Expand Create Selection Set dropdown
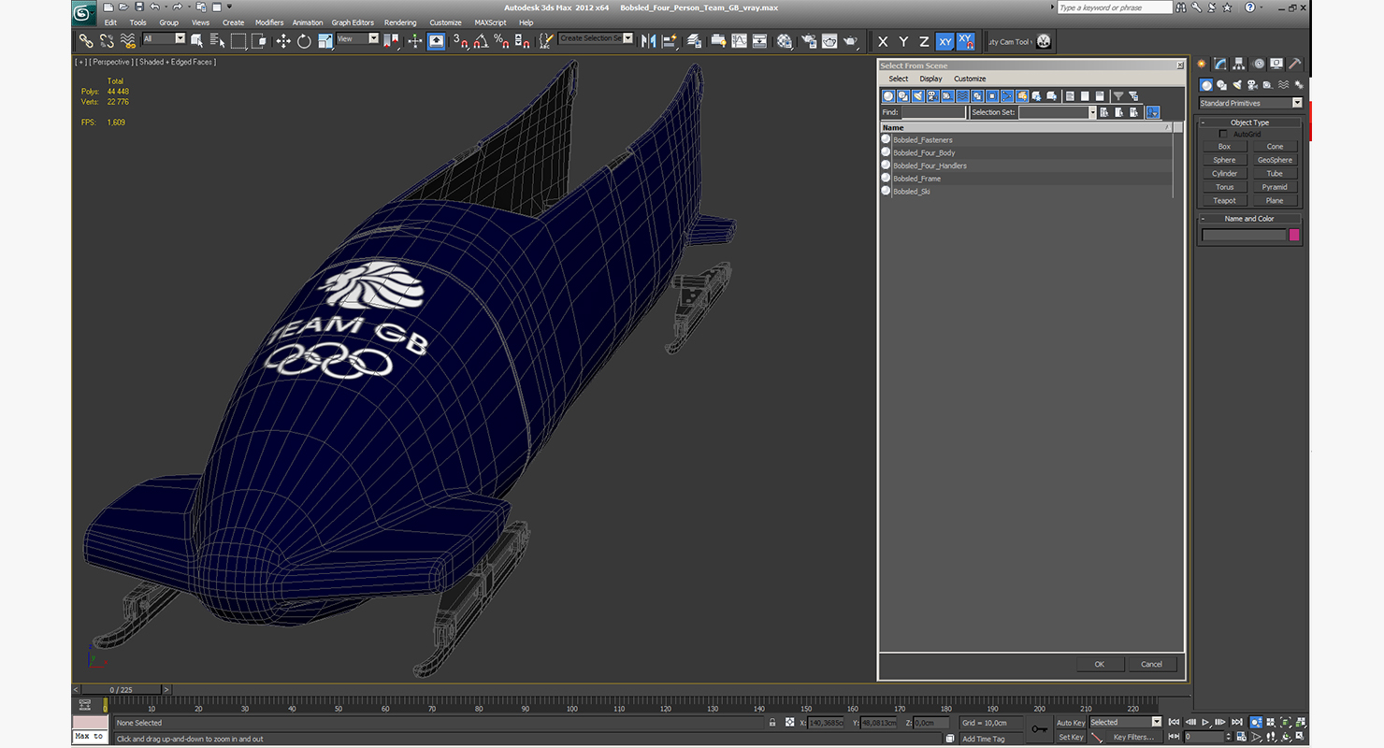1384x748 pixels. pos(627,39)
